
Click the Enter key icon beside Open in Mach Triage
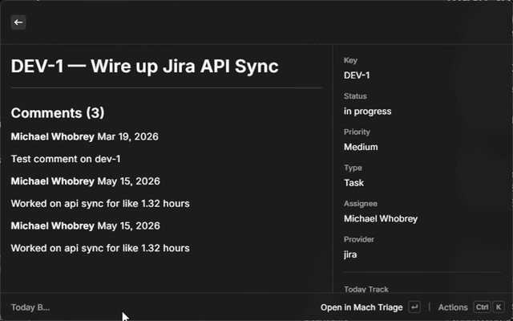point(414,307)
